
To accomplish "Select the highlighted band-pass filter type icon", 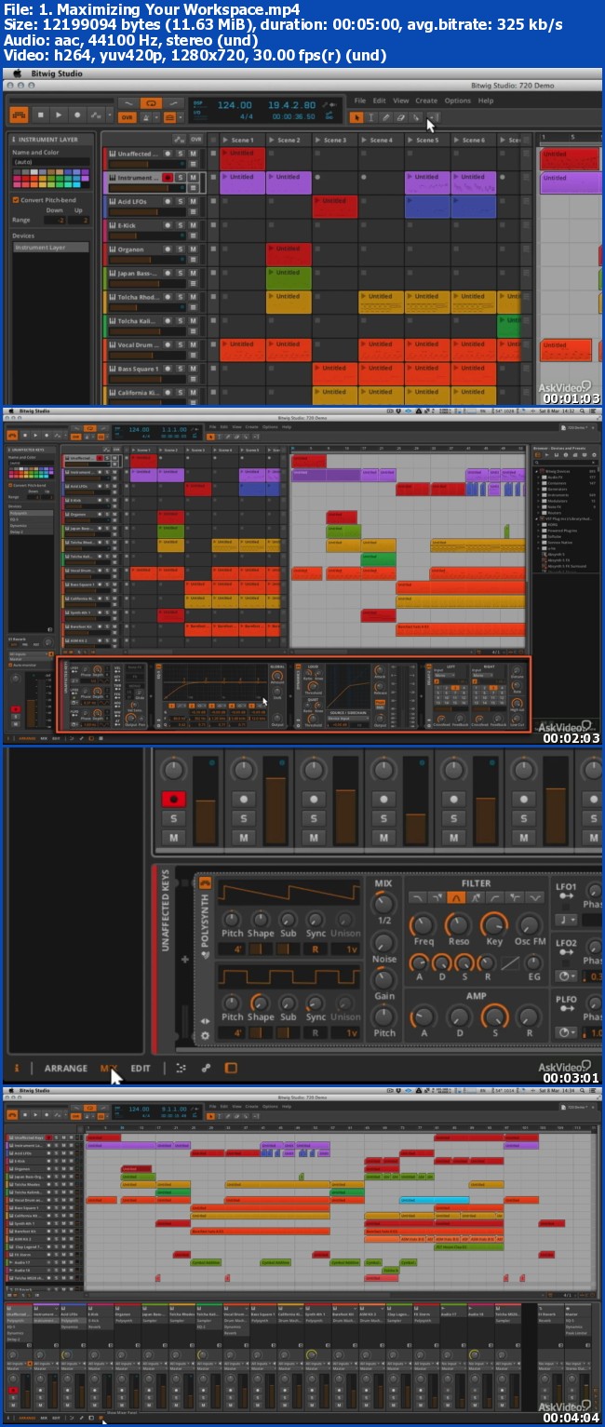I will (455, 897).
